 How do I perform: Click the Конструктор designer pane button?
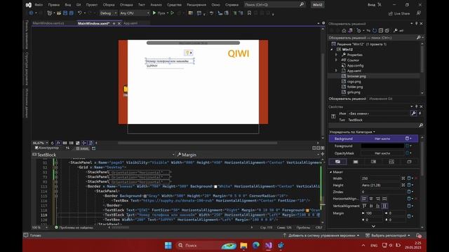coord(47,148)
